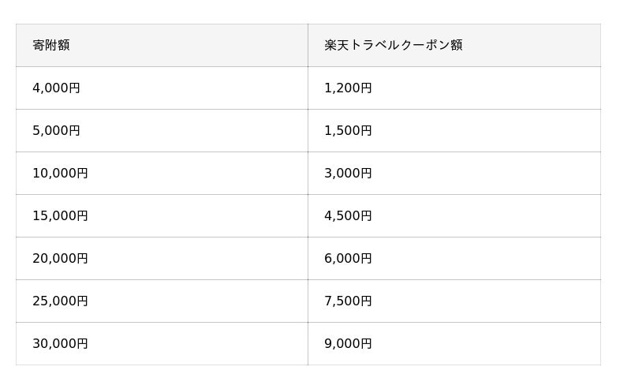Click the 楽天トラベルクーポン額 column header

point(393,45)
